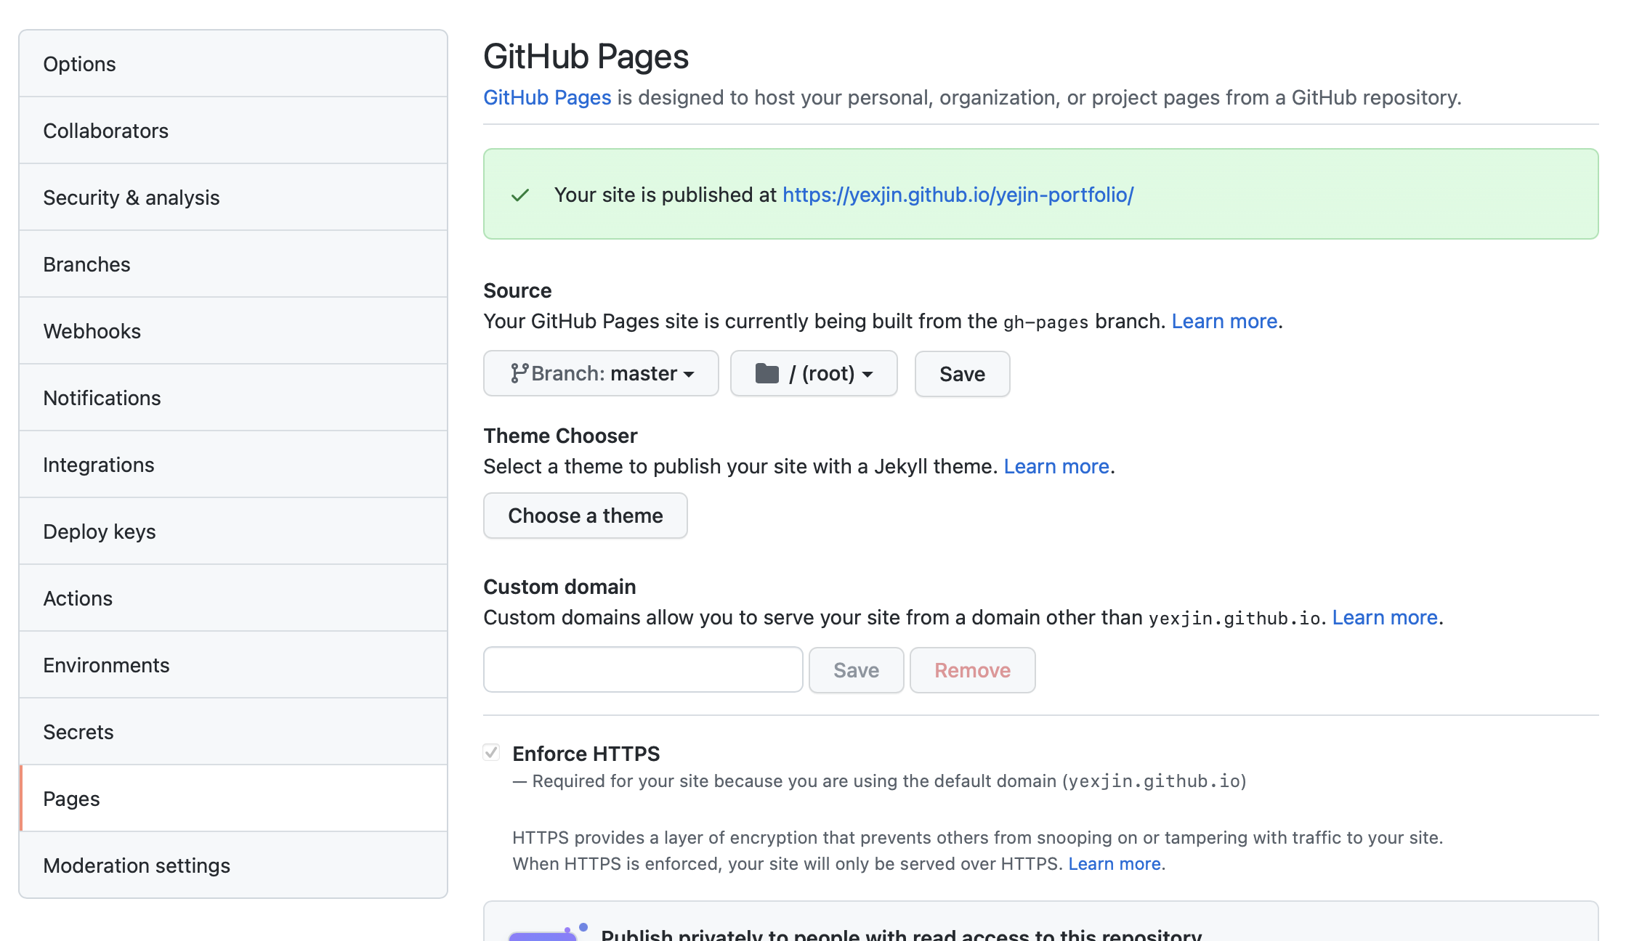1642x941 pixels.
Task: Open the Actions settings section
Action: coord(78,598)
